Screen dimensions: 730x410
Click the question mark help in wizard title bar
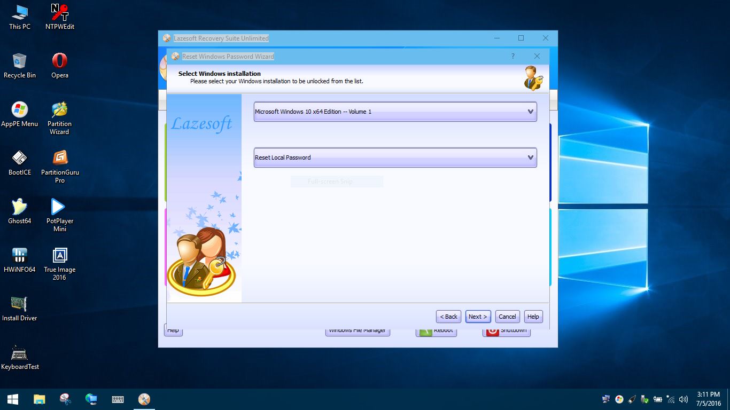(513, 56)
